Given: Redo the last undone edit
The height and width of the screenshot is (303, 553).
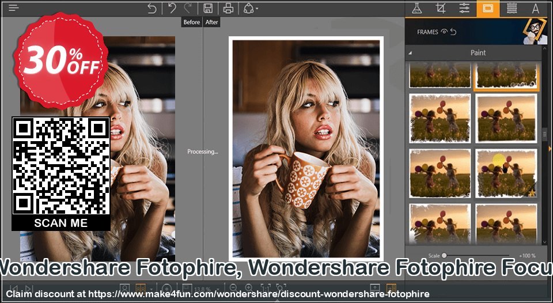Looking at the screenshot, I should (188, 8).
